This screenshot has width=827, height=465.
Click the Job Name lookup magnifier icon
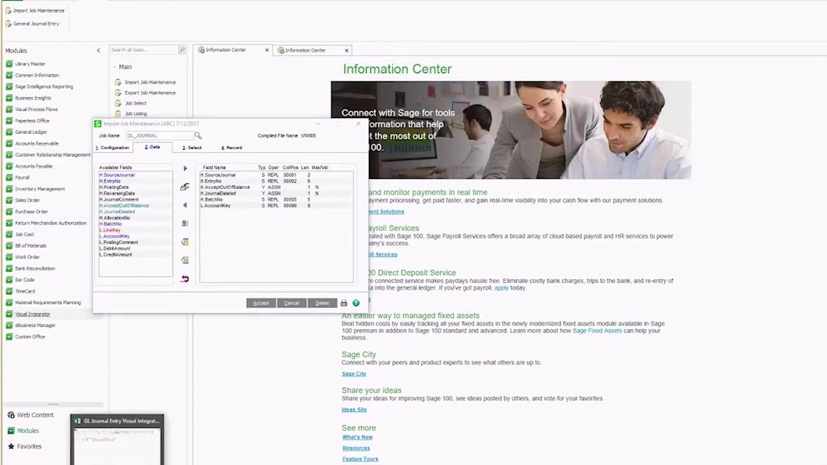point(198,136)
